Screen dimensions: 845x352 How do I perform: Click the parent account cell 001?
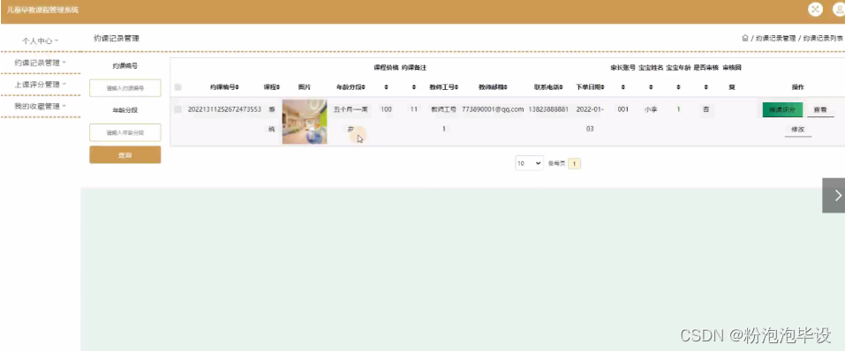coord(623,109)
